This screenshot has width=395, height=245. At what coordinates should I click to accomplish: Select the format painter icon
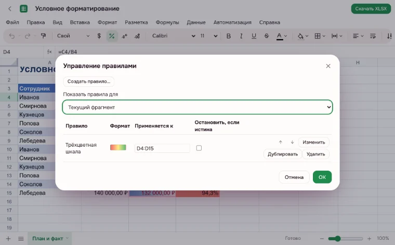tap(43, 36)
